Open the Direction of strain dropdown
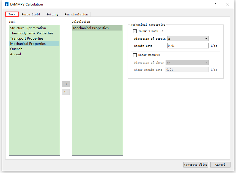The image size is (236, 173). click(x=188, y=39)
